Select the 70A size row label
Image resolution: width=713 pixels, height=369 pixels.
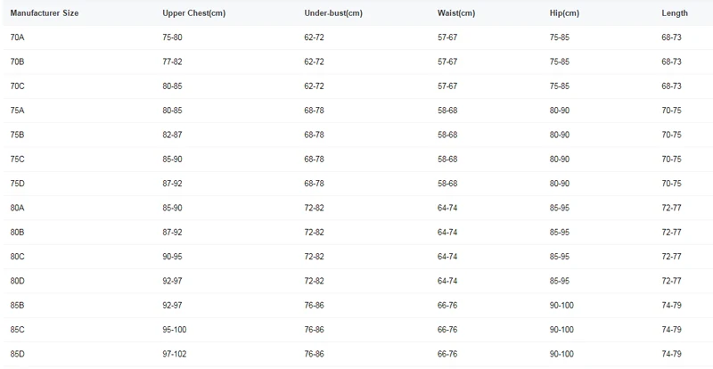pyautogui.click(x=17, y=37)
